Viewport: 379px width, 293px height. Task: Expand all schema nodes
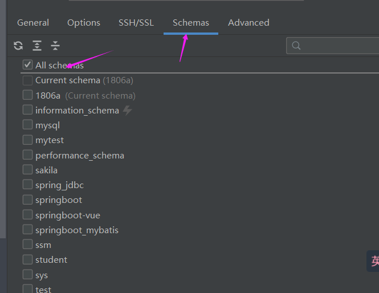[37, 46]
